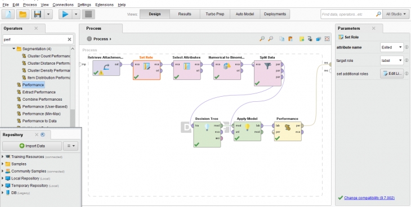Open the Help menu
411x207 pixels.
122,4
